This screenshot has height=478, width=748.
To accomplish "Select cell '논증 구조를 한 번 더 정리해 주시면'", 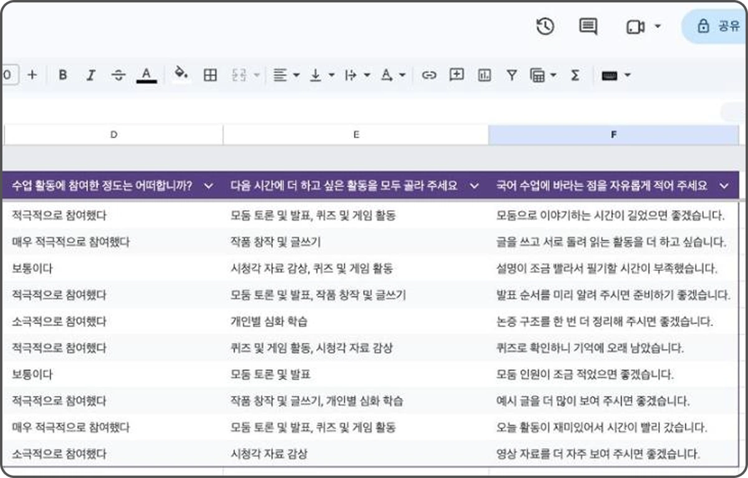I will (614, 322).
